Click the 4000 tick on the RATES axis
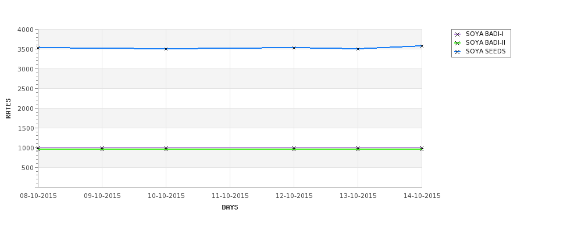567x249 pixels. click(x=26, y=30)
